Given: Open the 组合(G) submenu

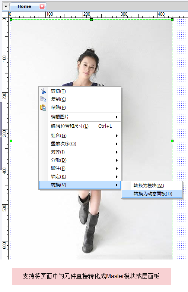Looking at the screenshot, I should click(x=80, y=136).
